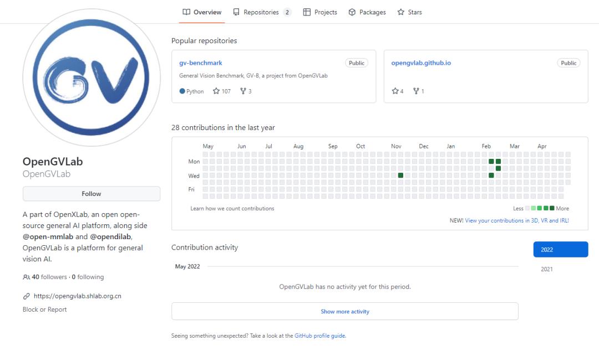Click the dark green November contribution square
The image size is (599, 346).
pos(400,175)
